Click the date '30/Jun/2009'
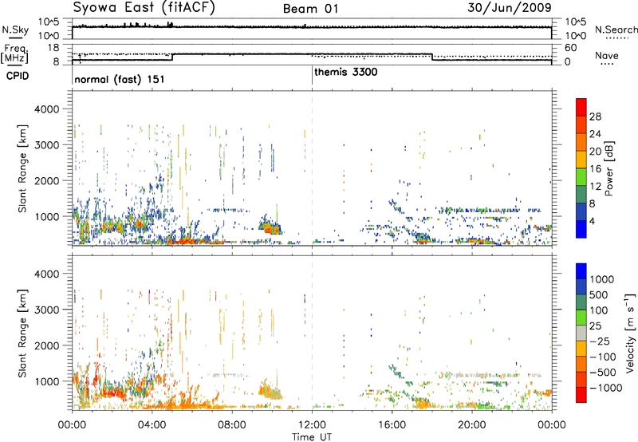Viewport: 638px width, 442px height. click(510, 7)
